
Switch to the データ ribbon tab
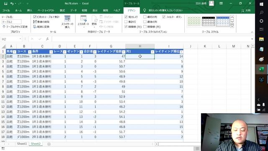point(74,10)
